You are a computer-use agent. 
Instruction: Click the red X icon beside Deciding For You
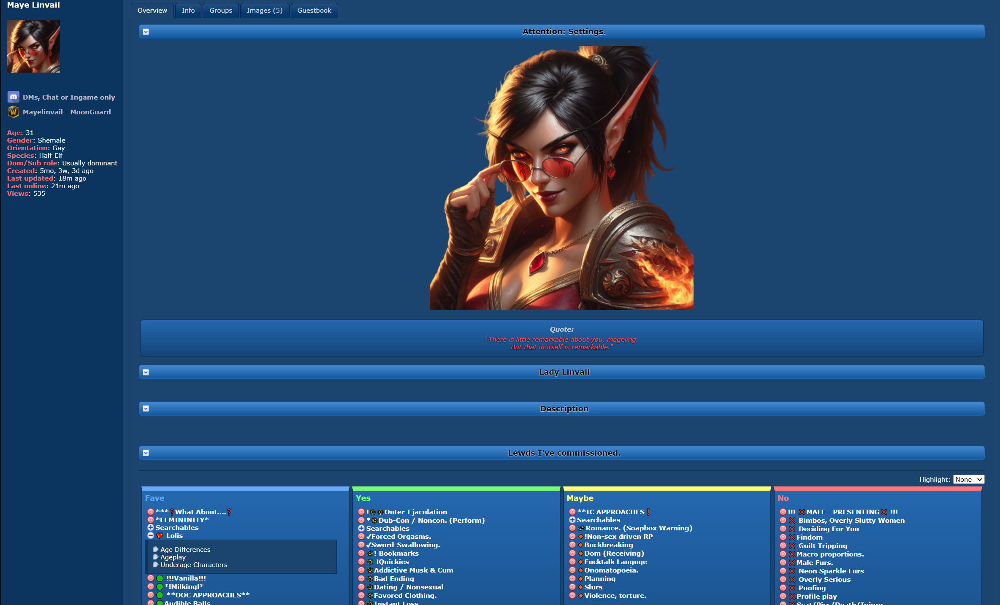792,529
